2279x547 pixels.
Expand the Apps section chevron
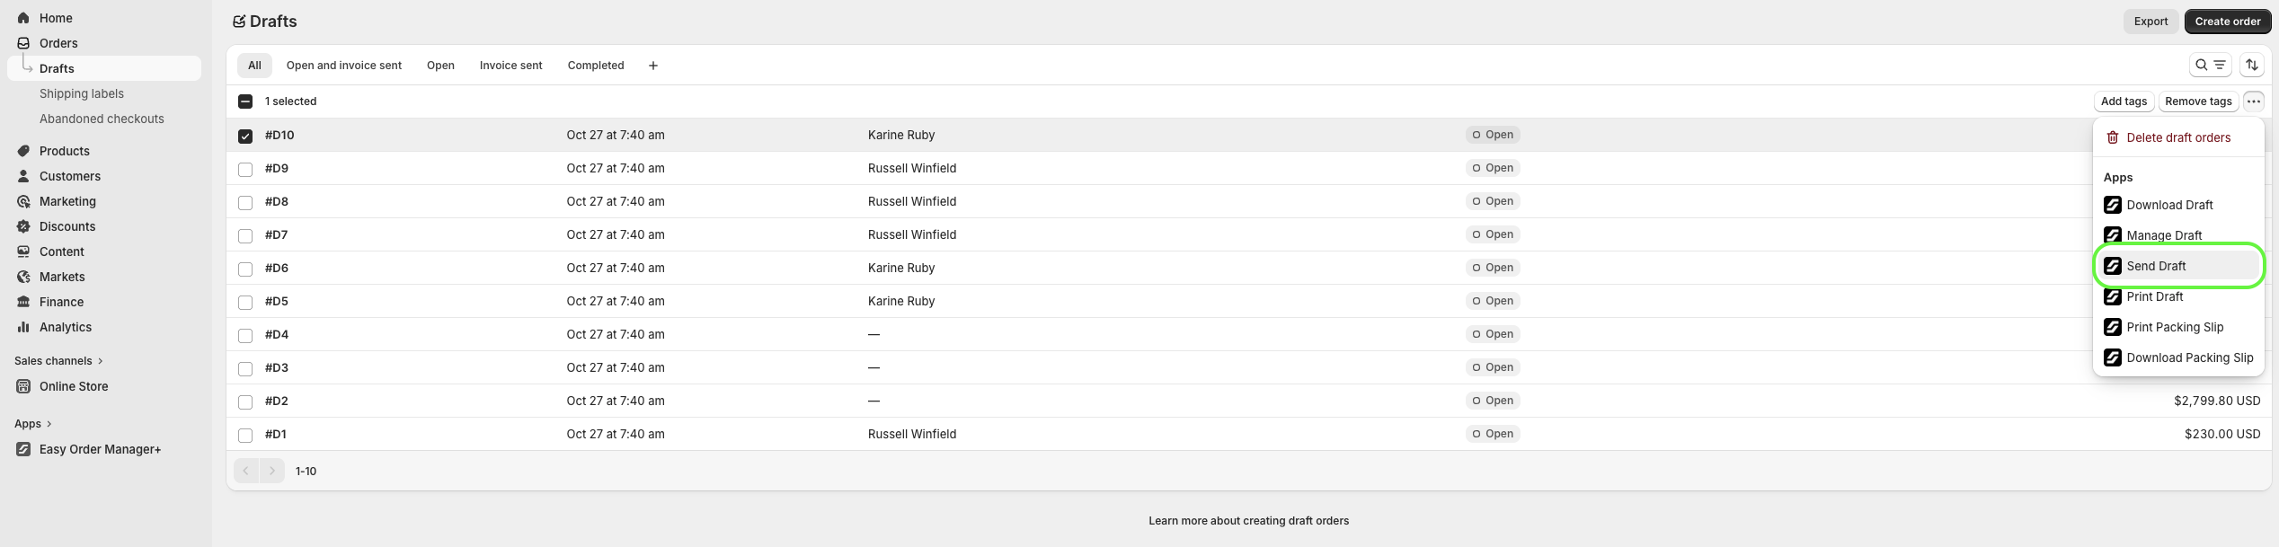point(49,424)
